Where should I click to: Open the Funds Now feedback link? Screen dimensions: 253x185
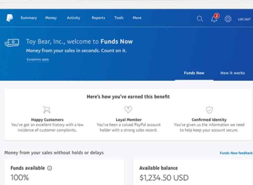tap(236, 153)
